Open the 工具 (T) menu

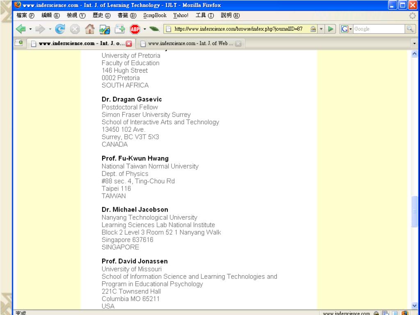click(x=205, y=16)
